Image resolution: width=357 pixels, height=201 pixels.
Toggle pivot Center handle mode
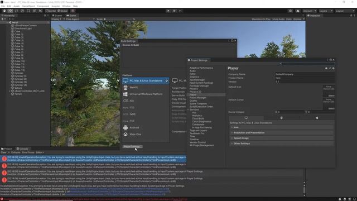click(x=51, y=11)
